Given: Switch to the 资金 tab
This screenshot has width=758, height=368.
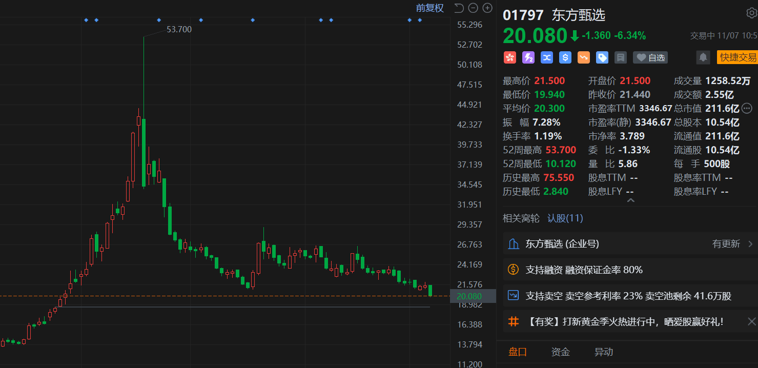Looking at the screenshot, I should [560, 352].
